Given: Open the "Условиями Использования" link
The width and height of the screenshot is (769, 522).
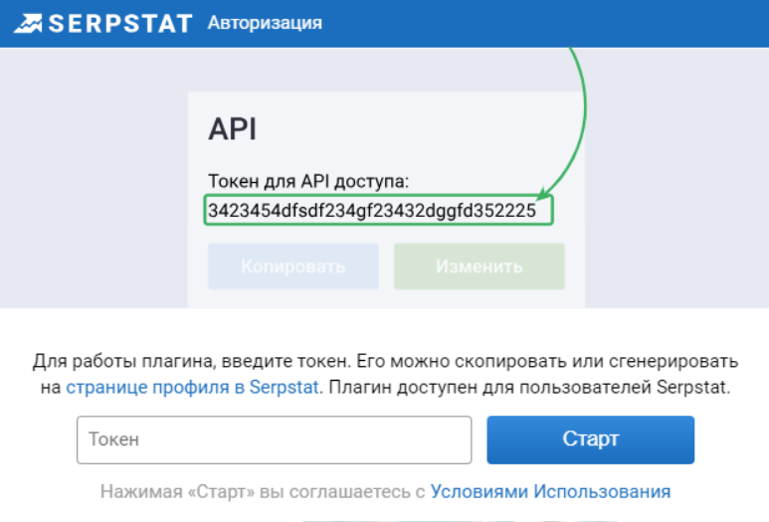Looking at the screenshot, I should tap(550, 491).
